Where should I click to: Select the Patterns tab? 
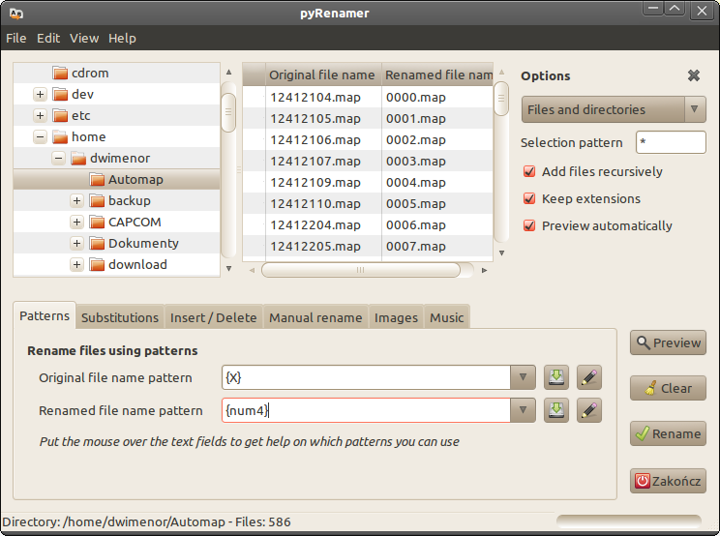[x=45, y=315]
